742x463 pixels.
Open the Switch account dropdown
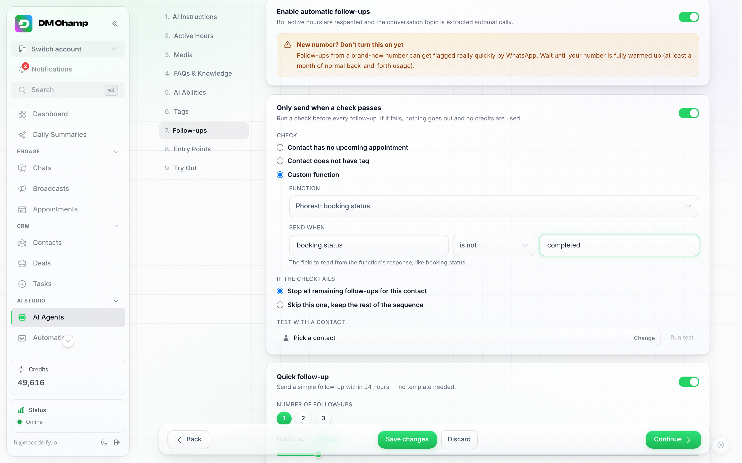coord(68,49)
